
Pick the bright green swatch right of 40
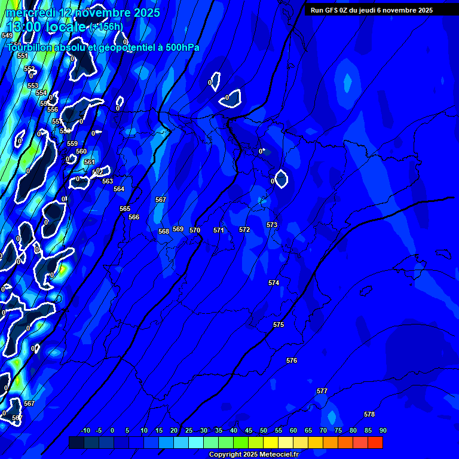(240, 443)
